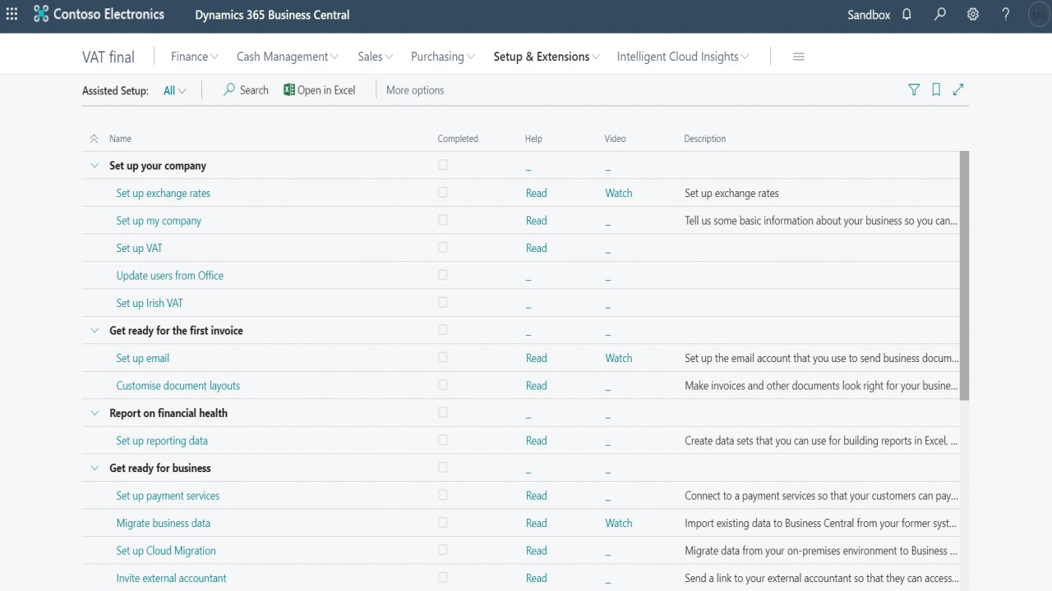This screenshot has width=1052, height=591.
Task: Sort by the Completed column header
Action: (458, 139)
